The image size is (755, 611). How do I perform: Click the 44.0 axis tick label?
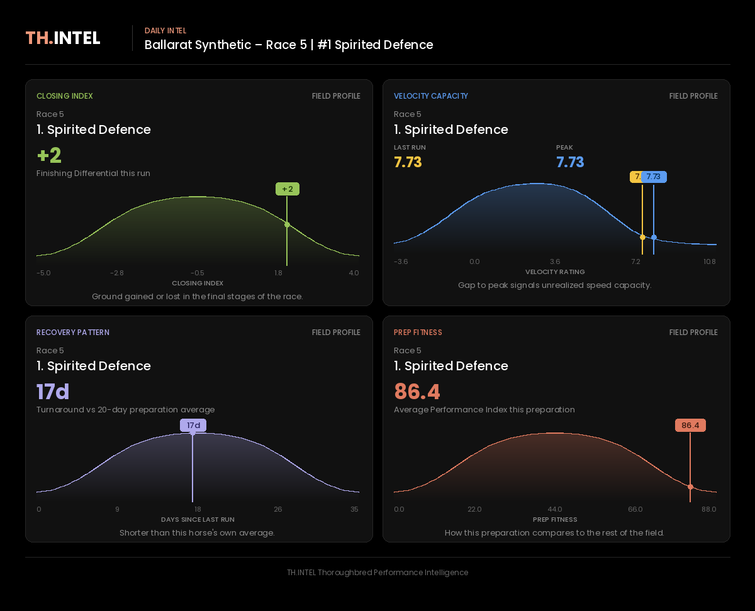[555, 509]
